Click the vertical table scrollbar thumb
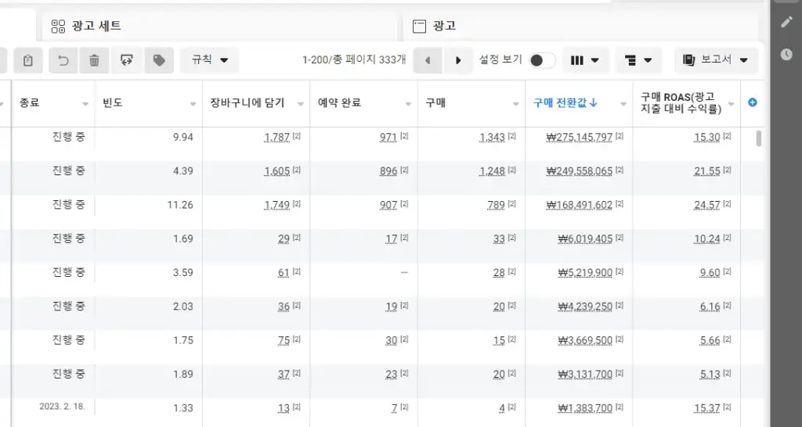Image resolution: width=802 pixels, height=427 pixels. click(x=758, y=138)
